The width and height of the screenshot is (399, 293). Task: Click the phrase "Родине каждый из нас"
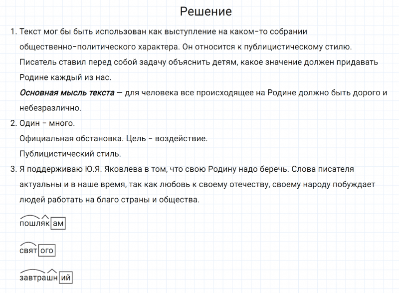(65, 78)
